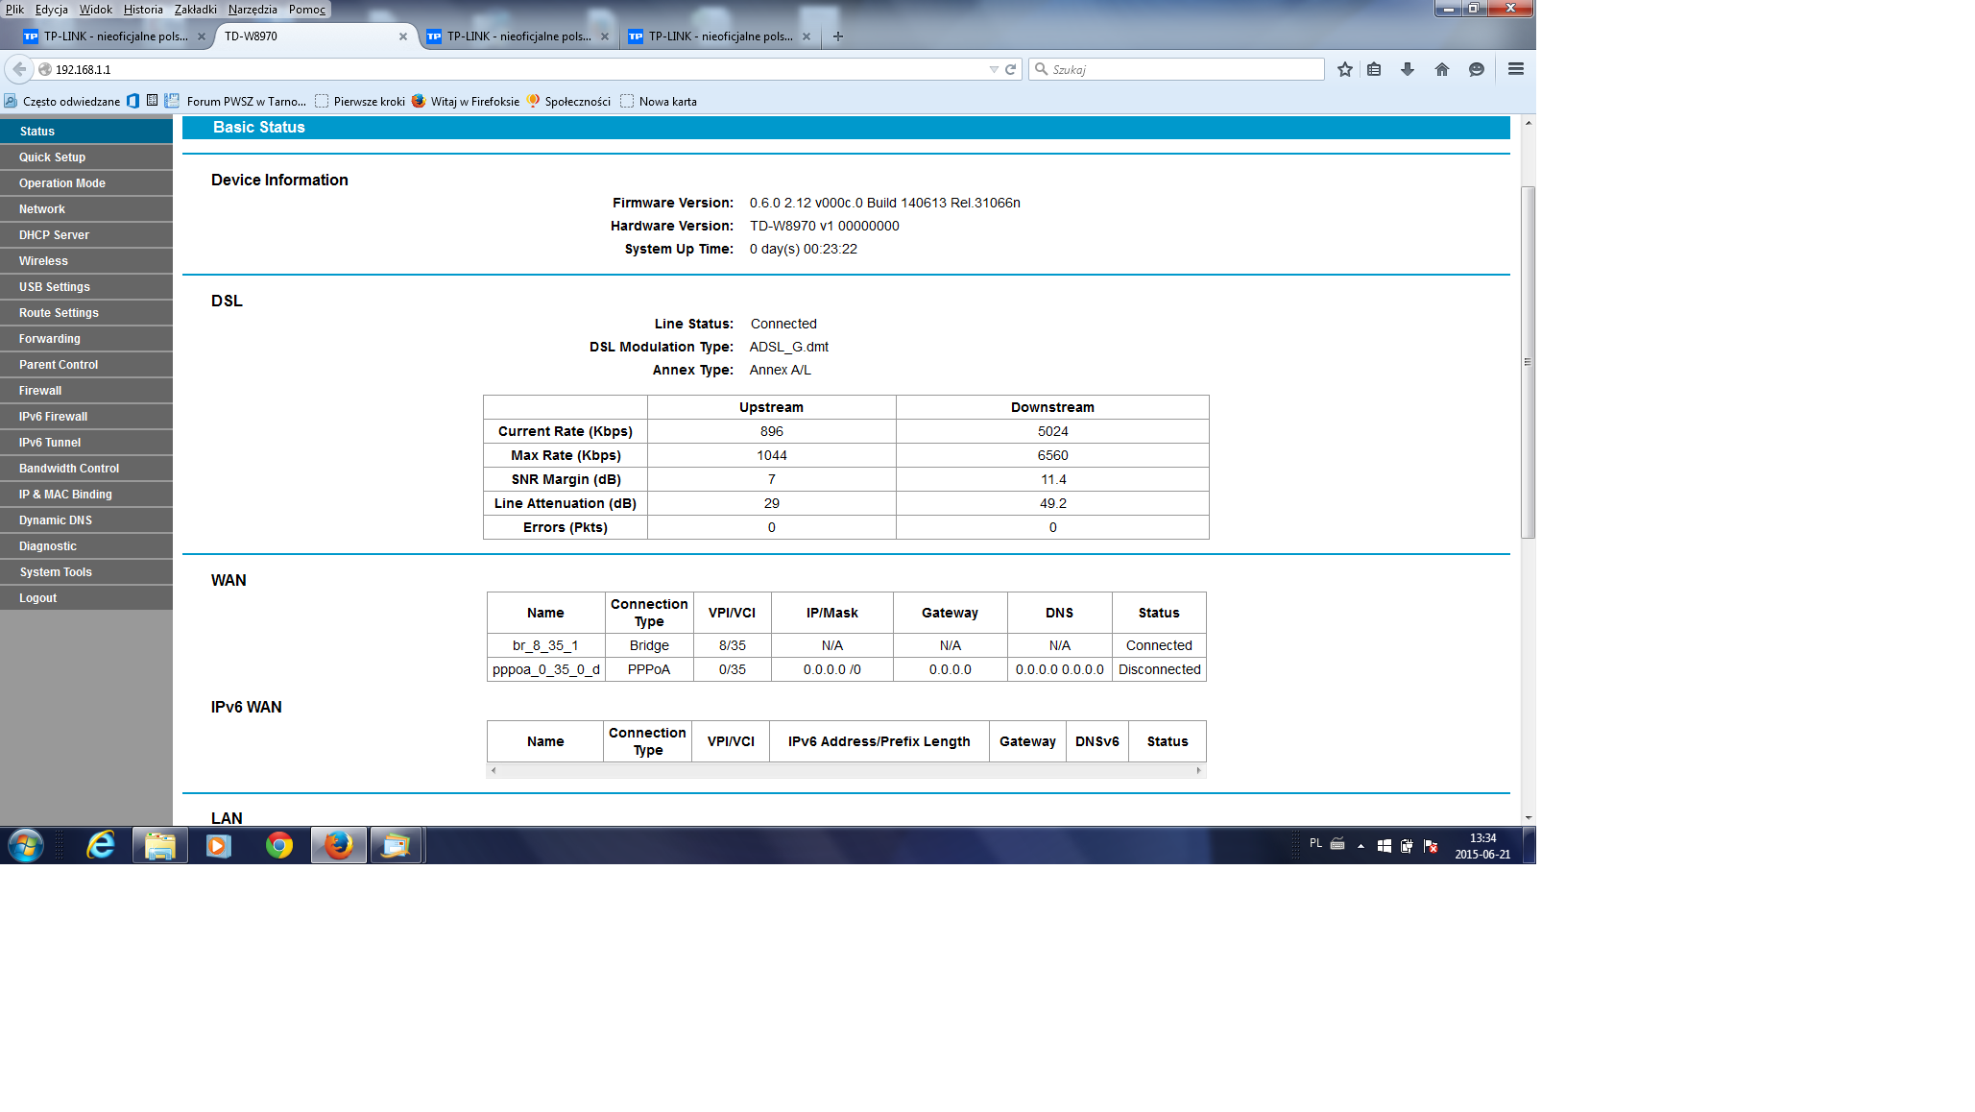Open the Firefox downloads arrow icon

1407,69
